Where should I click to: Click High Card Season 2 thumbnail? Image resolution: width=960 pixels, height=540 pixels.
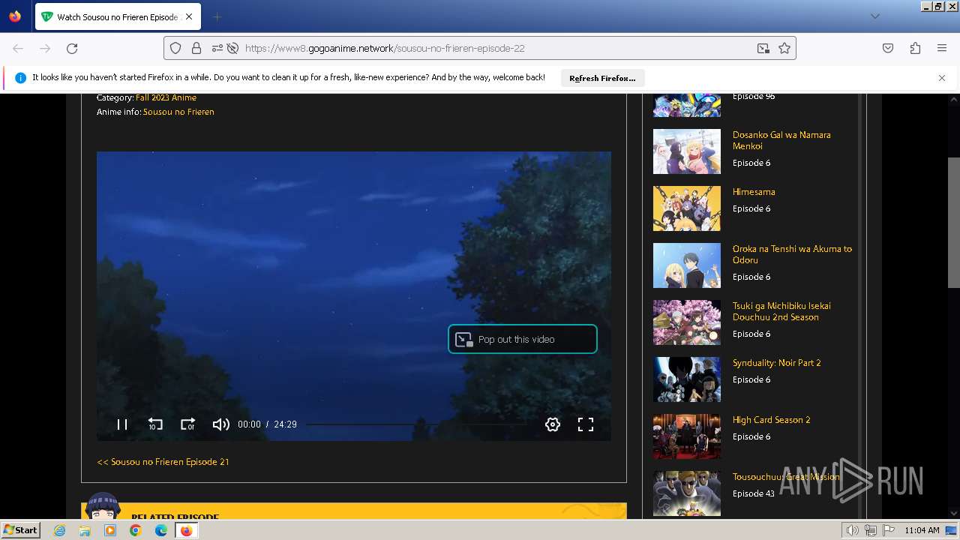[x=687, y=436]
